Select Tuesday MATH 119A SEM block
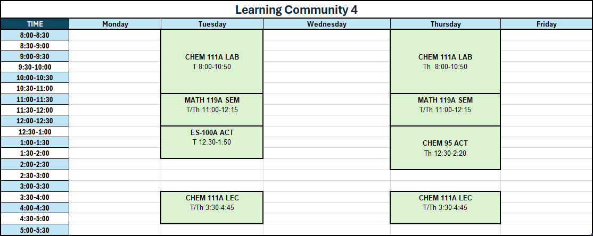Screen dimensions: 593x236 (x=212, y=110)
